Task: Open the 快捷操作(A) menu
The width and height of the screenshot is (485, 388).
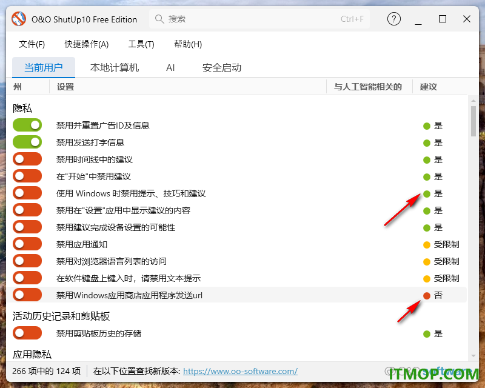Action: [86, 44]
